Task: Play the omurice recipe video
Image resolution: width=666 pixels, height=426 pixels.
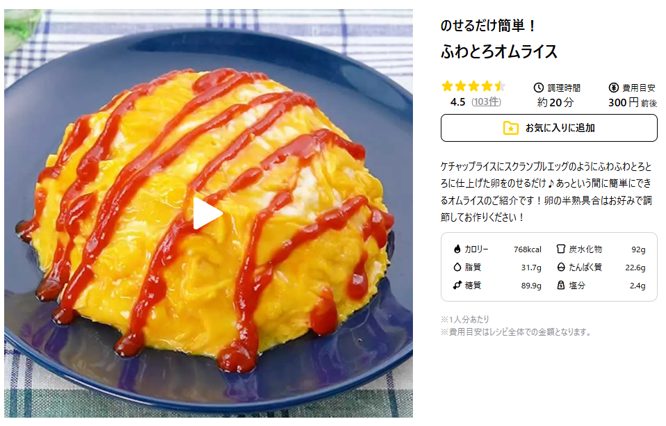Action: (207, 213)
